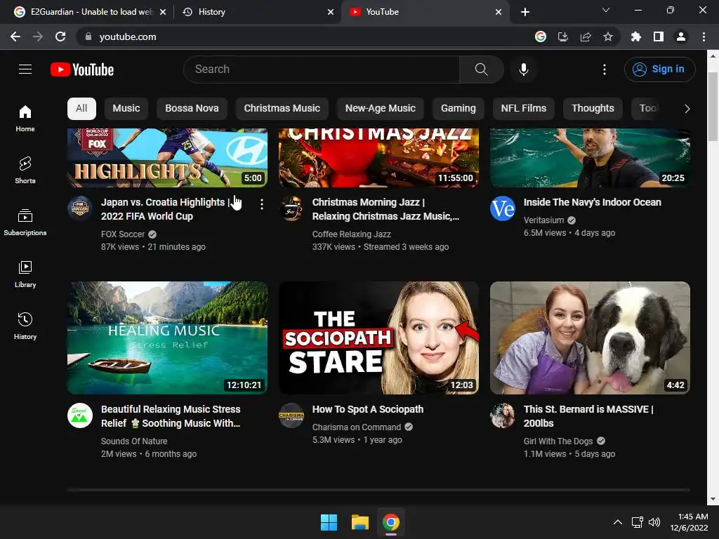Open Chrome profile icon
Viewport: 719px width, 539px height.
pos(681,36)
